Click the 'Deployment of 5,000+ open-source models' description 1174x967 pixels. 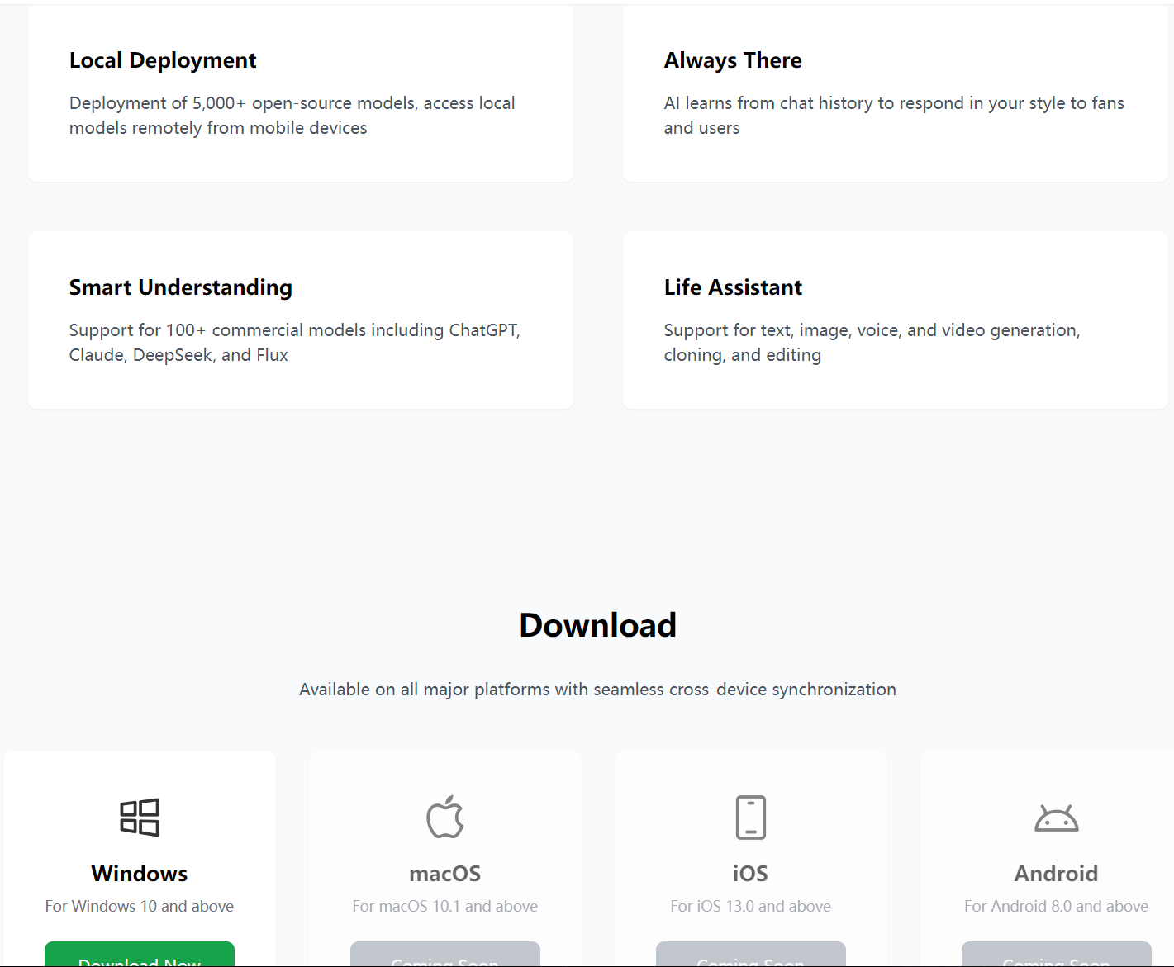pyautogui.click(x=292, y=116)
